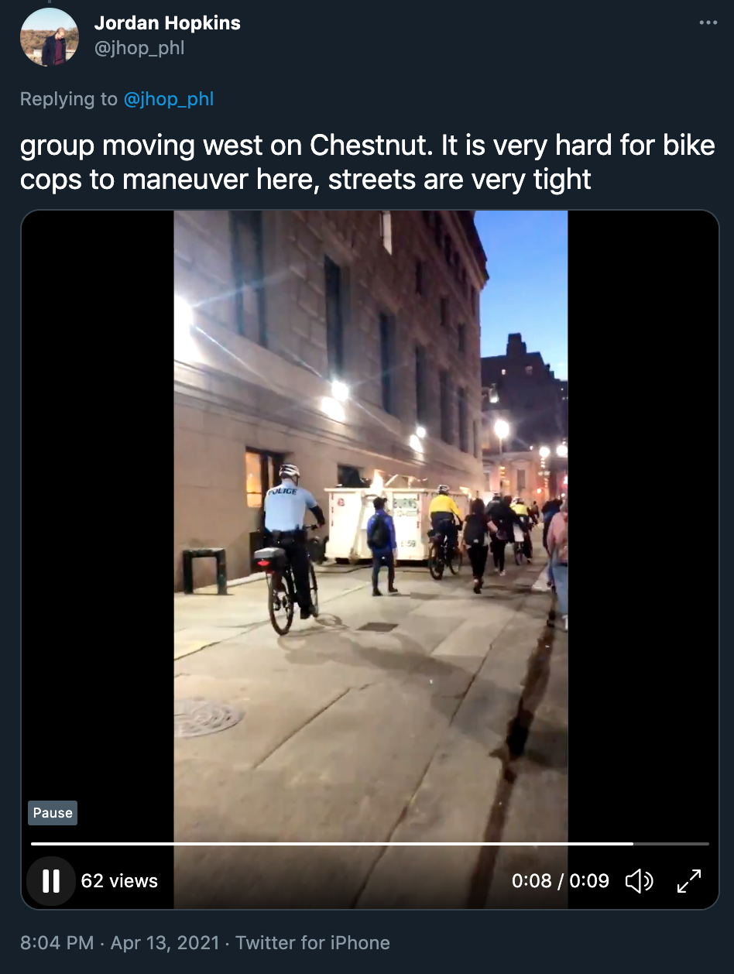Click the Replying to text
This screenshot has width=734, height=974.
pos(69,99)
